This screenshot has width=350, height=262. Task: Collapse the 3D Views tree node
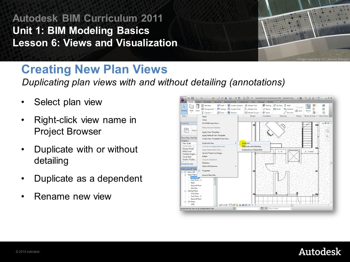coord(185,202)
